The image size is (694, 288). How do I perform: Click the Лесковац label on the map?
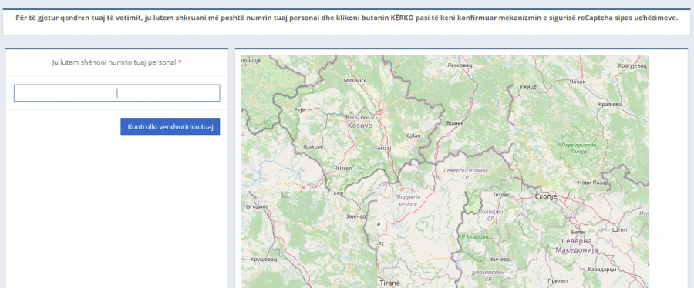[460, 65]
